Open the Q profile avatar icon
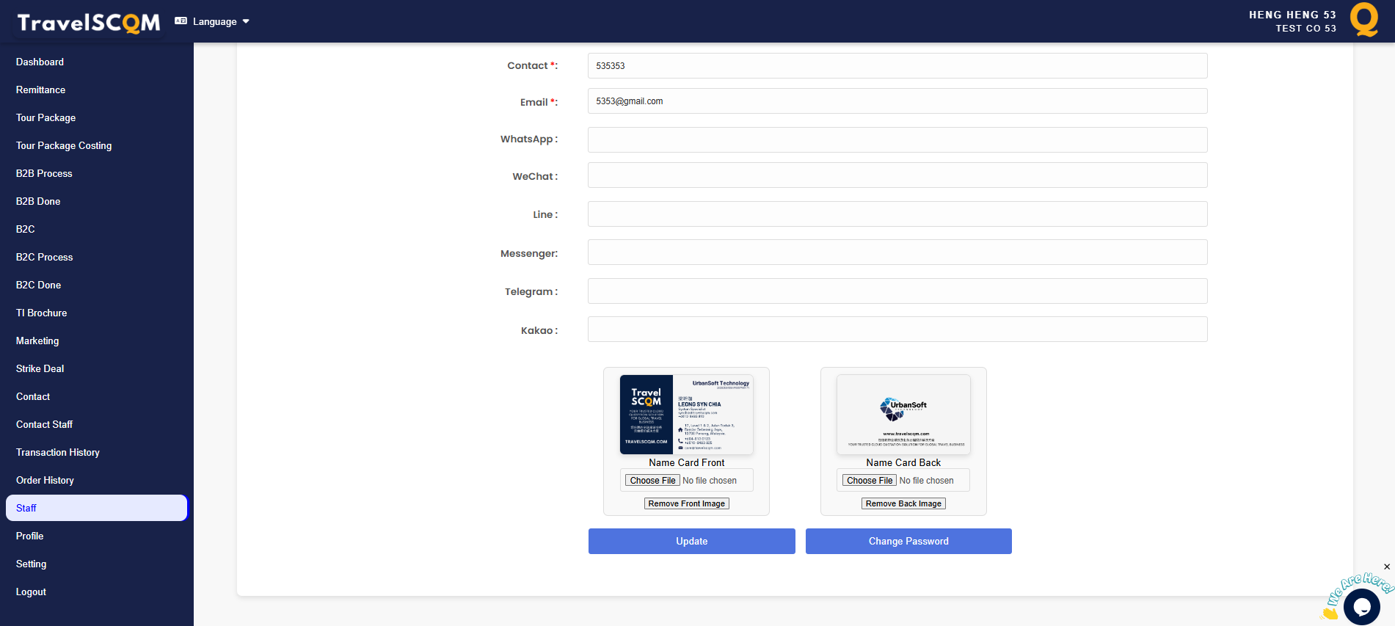The width and height of the screenshot is (1395, 626). pyautogui.click(x=1363, y=20)
